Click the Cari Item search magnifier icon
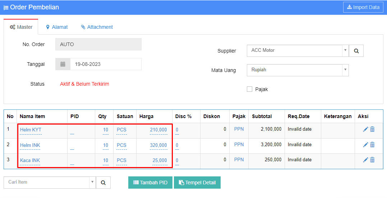Image resolution: width=387 pixels, height=198 pixels. [103, 183]
